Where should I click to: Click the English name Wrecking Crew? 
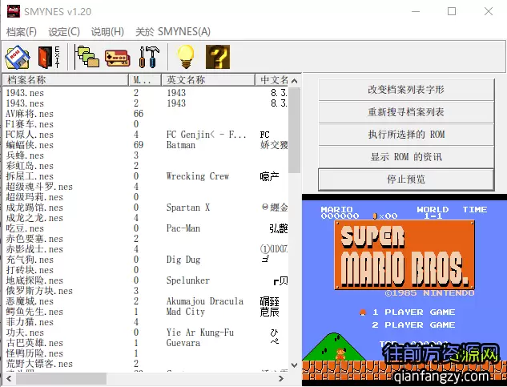[x=198, y=176]
